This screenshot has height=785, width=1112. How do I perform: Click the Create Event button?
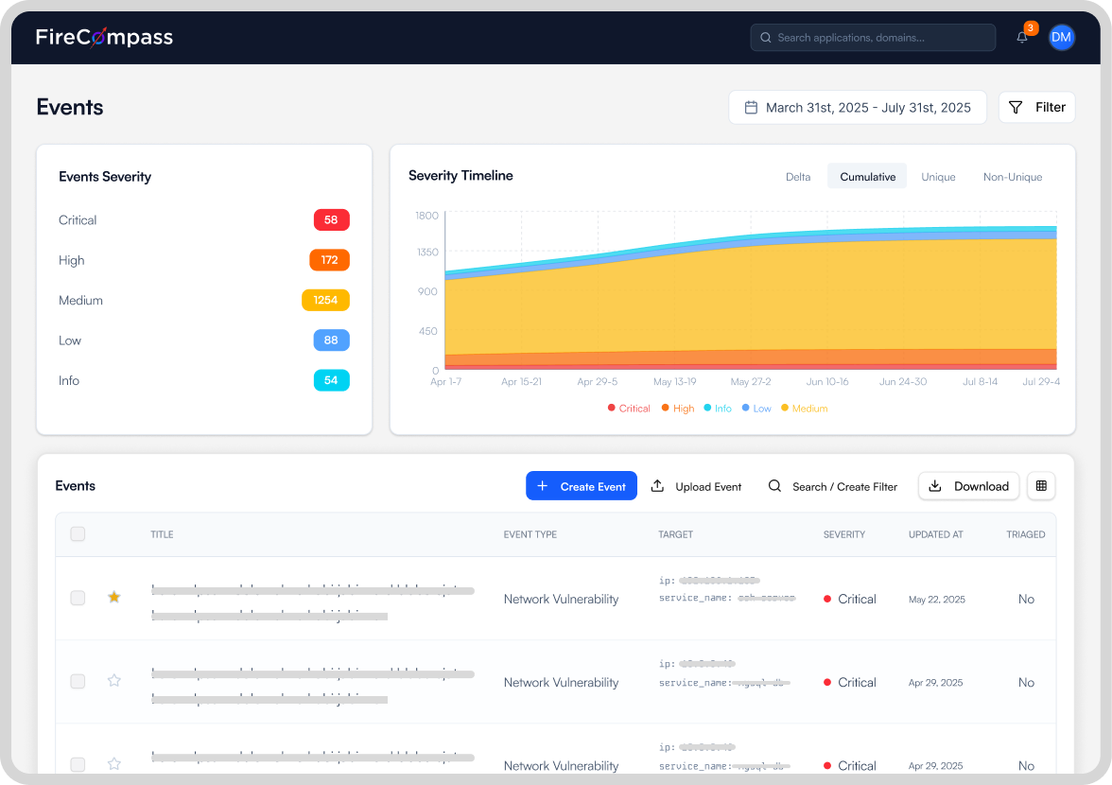(582, 486)
